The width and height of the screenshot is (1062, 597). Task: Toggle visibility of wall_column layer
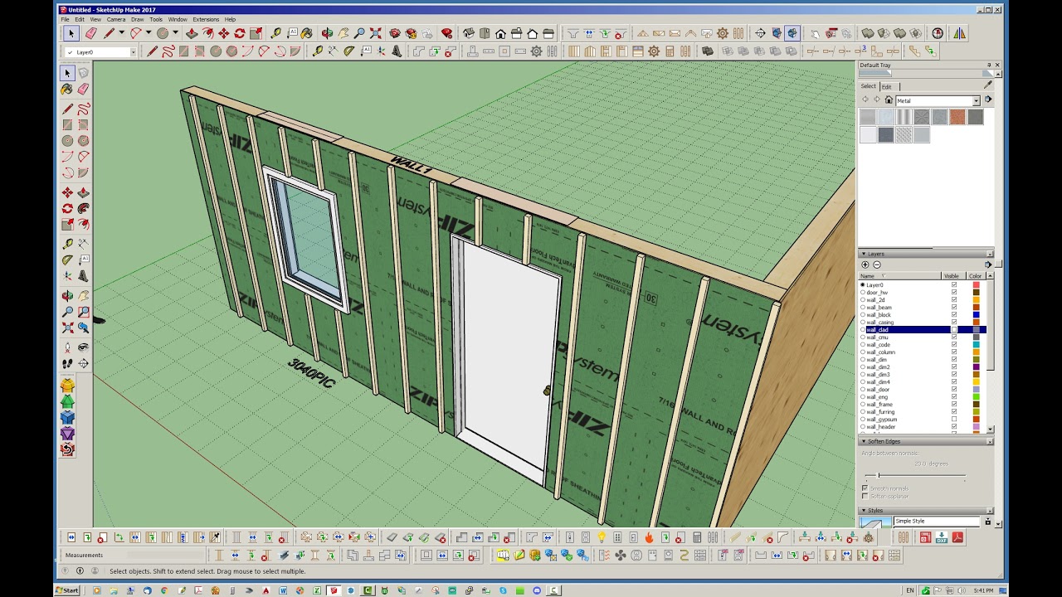pyautogui.click(x=954, y=352)
